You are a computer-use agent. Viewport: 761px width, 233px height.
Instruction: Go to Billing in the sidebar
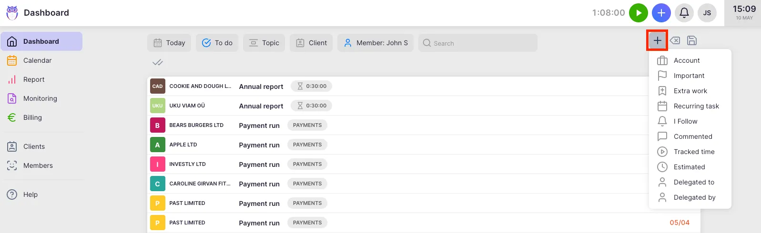(x=32, y=117)
